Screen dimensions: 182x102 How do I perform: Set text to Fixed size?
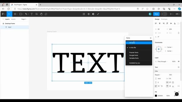173,82
